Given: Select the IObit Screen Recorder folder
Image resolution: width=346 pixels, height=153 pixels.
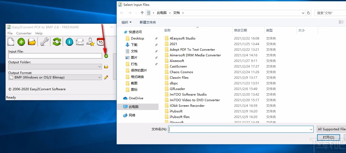Looking at the screenshot, I should [187, 106].
